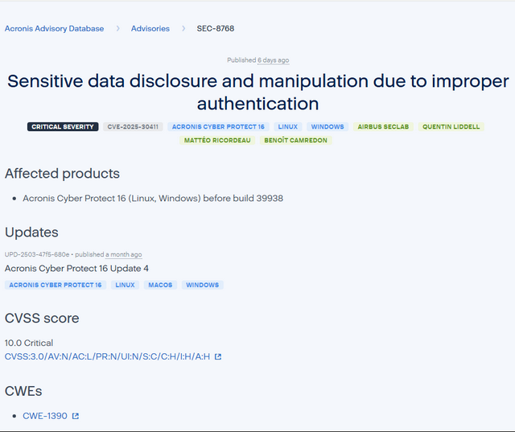Click the SEC-8768 breadcrumb text
Viewport: 515px width, 432px height.
click(216, 29)
